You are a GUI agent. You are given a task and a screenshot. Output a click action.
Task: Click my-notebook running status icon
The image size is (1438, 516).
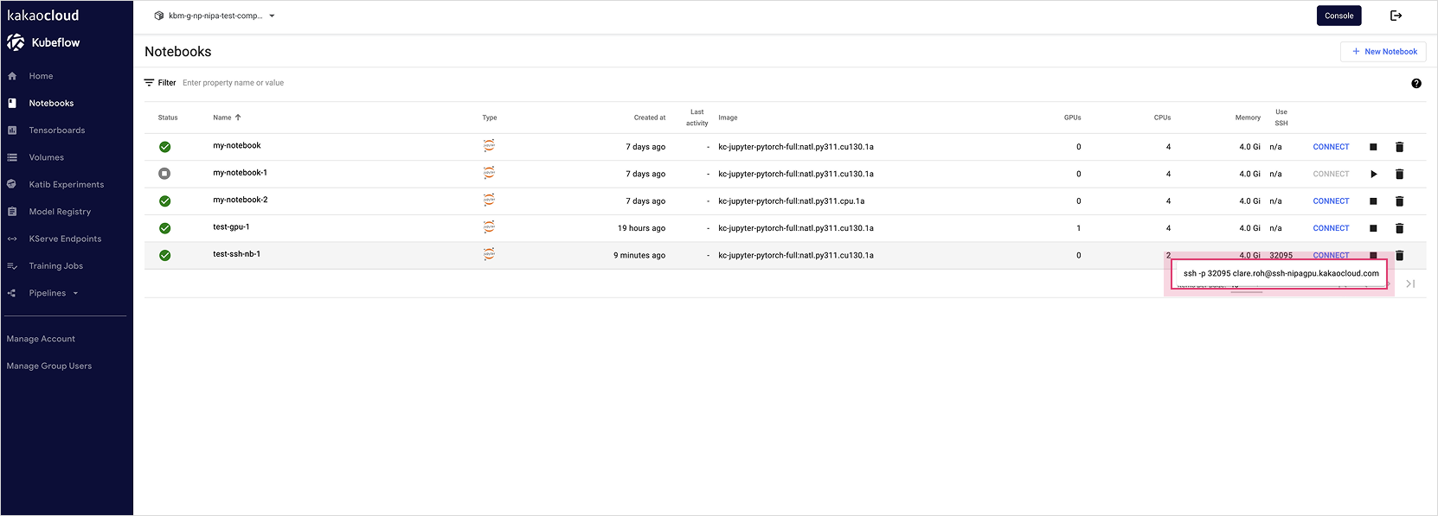164,147
